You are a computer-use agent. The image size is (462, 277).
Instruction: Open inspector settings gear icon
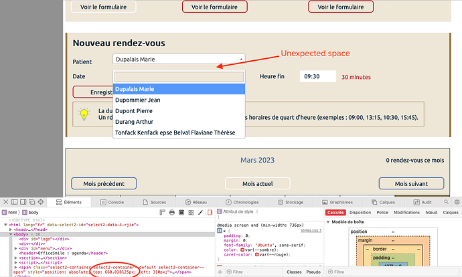click(457, 202)
